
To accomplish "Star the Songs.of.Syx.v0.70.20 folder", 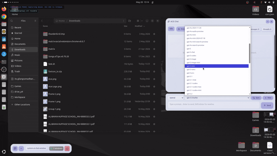I will [x=154, y=56].
